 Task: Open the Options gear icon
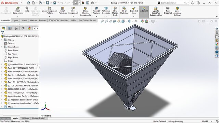point(92,3)
